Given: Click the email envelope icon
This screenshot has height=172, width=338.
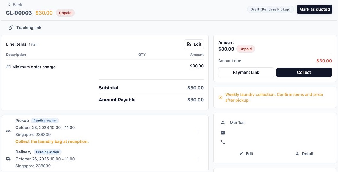Looking at the screenshot, I should click(223, 133).
